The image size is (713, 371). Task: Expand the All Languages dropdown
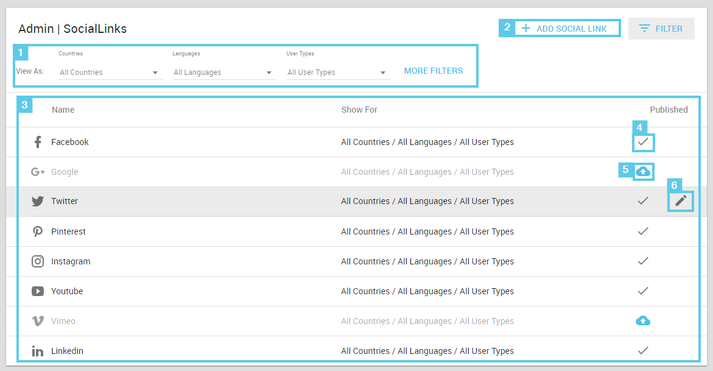click(x=223, y=72)
